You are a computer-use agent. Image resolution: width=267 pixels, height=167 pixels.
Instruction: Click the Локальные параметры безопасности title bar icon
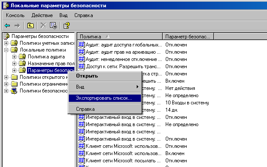pos(6,6)
